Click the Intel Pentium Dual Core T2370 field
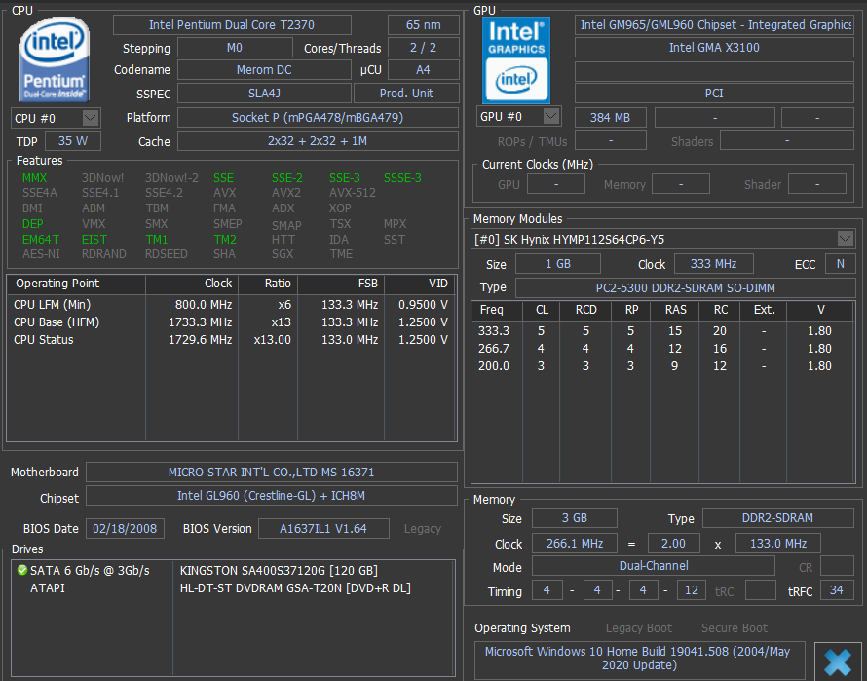867x681 pixels. coord(232,25)
